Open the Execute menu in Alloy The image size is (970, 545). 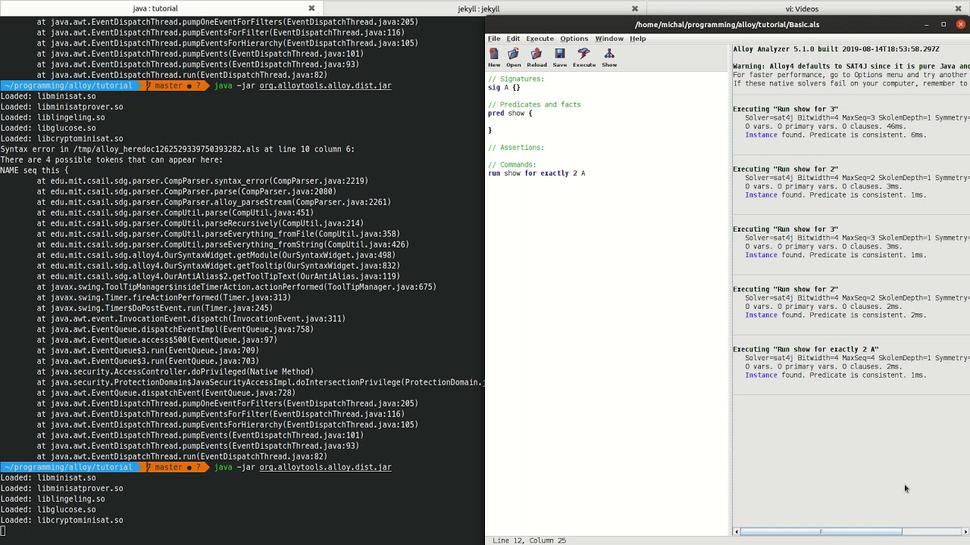coord(540,39)
